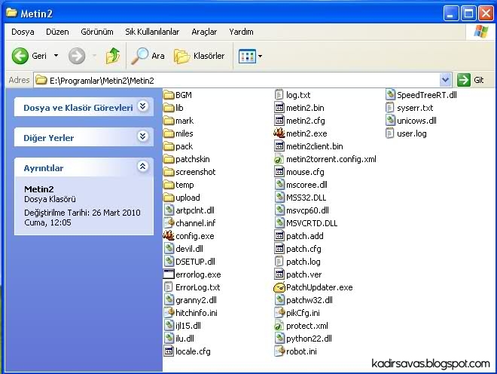The height and width of the screenshot is (374, 497).
Task: Select the metin2.cfg file name
Action: pyautogui.click(x=306, y=121)
